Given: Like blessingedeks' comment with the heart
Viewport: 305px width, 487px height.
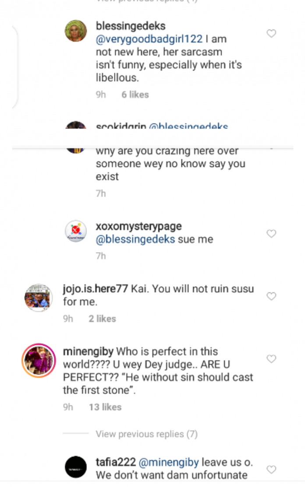Looking at the screenshot, I should (x=271, y=33).
